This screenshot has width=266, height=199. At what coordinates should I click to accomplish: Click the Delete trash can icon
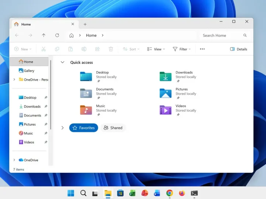[x=111, y=49]
